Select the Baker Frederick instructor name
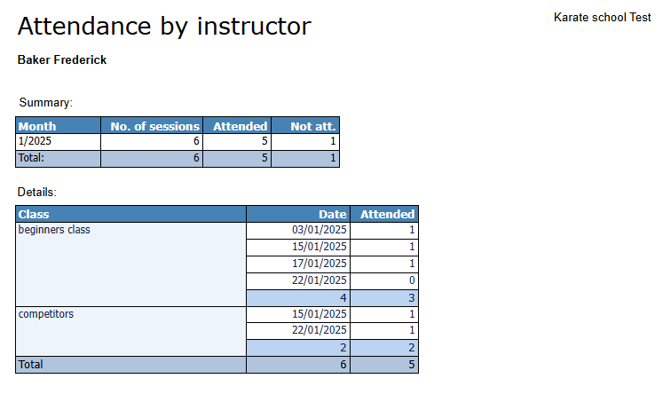The image size is (663, 410). [x=62, y=60]
